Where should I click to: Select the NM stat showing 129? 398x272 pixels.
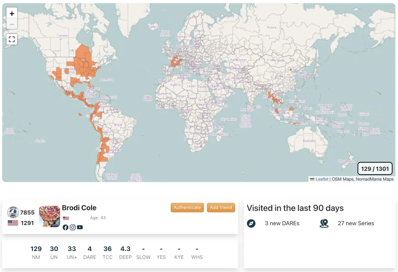36,252
